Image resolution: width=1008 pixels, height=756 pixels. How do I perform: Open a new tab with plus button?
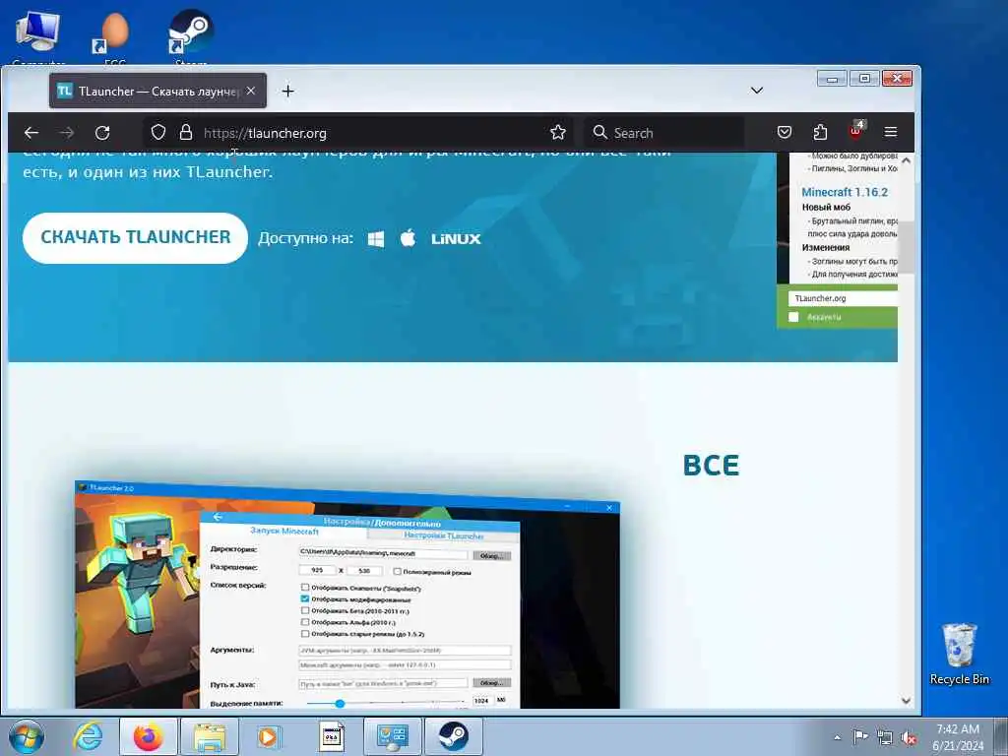[x=288, y=92]
